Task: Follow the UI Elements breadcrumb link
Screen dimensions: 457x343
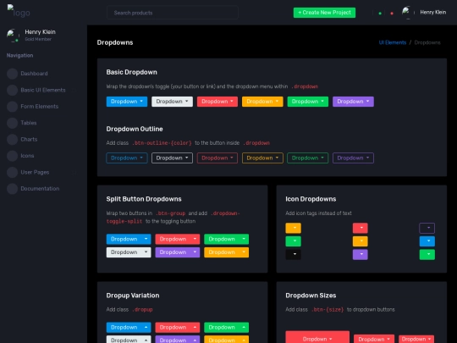Action: click(393, 42)
